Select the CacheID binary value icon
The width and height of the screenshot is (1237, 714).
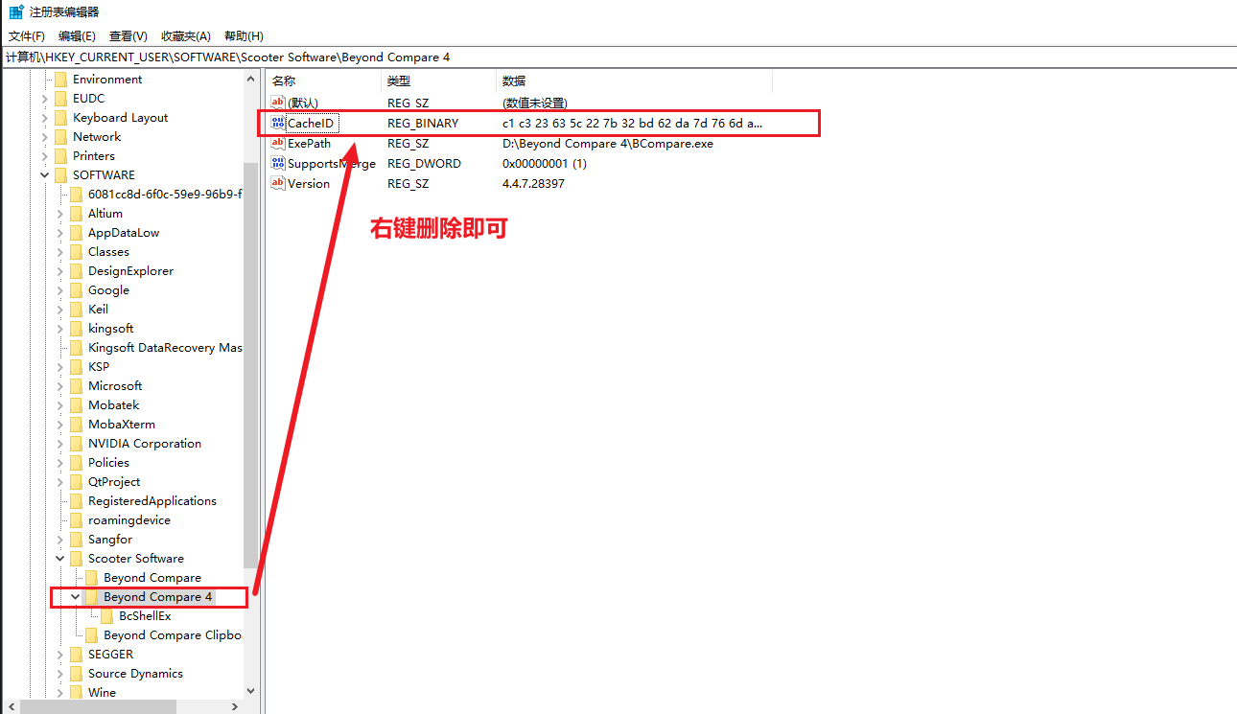tap(278, 124)
